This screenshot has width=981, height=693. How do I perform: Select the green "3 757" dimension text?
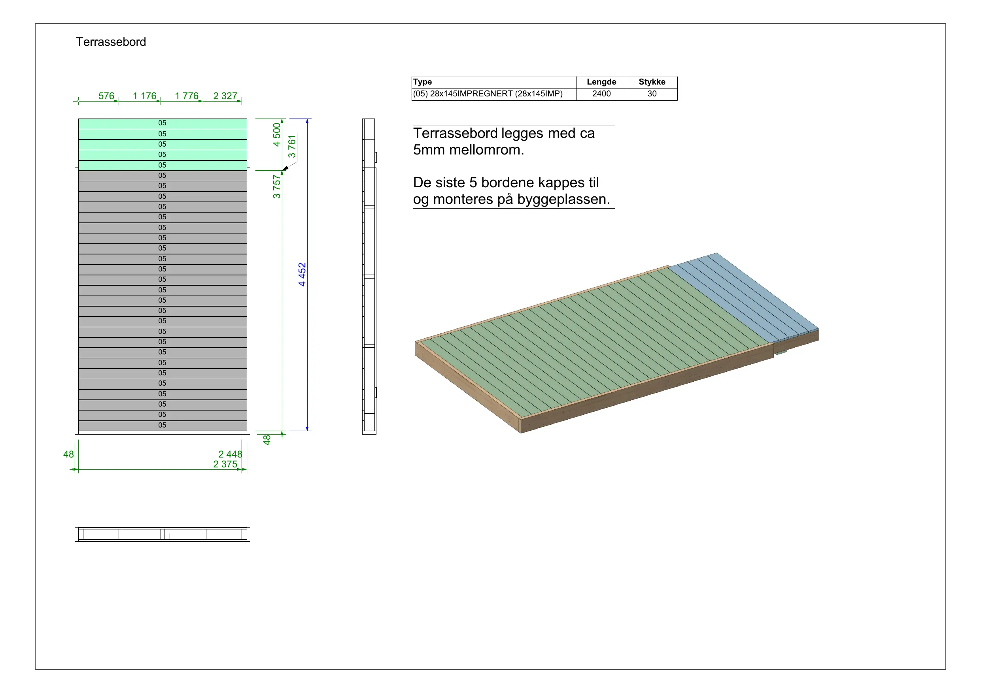pos(276,186)
